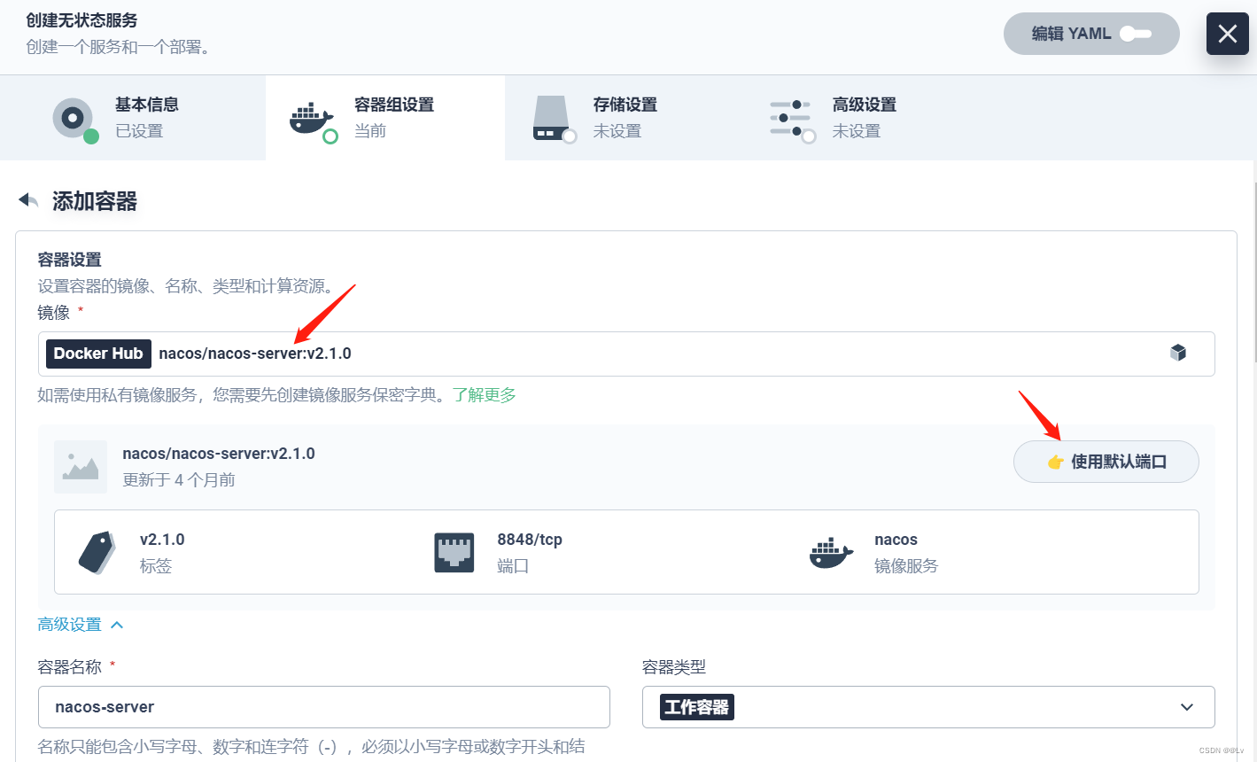This screenshot has width=1257, height=762.
Task: Click the nacos 镜像服务 label
Action: pyautogui.click(x=905, y=552)
